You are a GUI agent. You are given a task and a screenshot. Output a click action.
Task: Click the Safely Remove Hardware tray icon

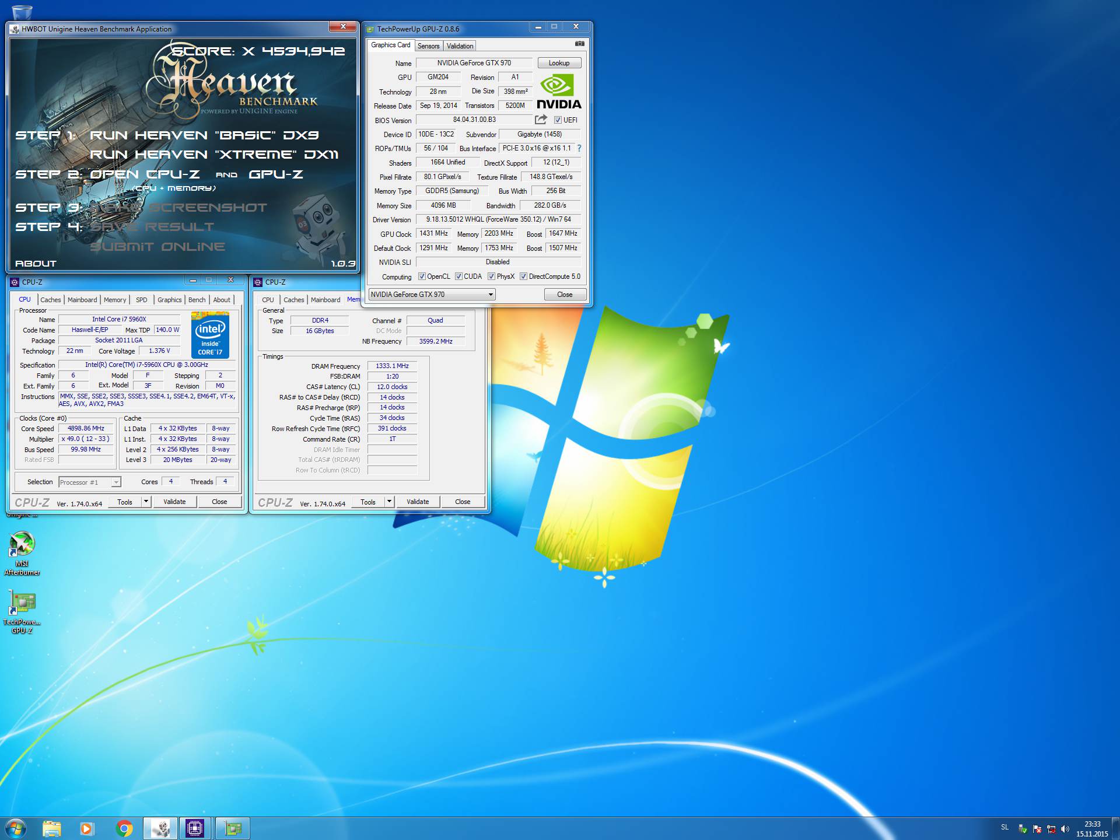(x=1023, y=828)
